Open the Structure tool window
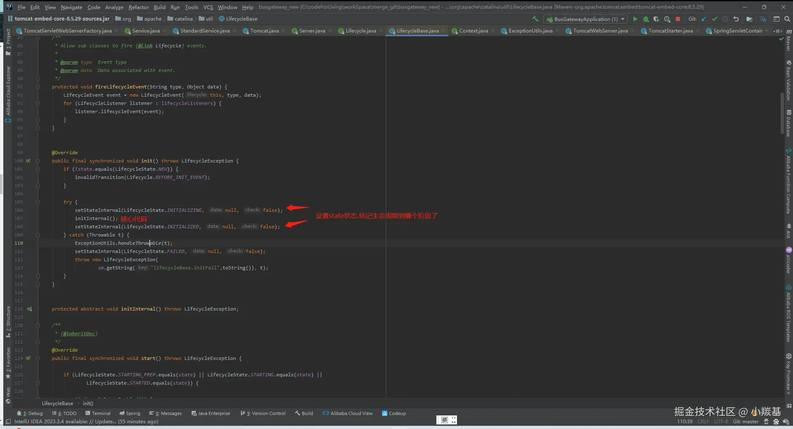 [x=8, y=322]
